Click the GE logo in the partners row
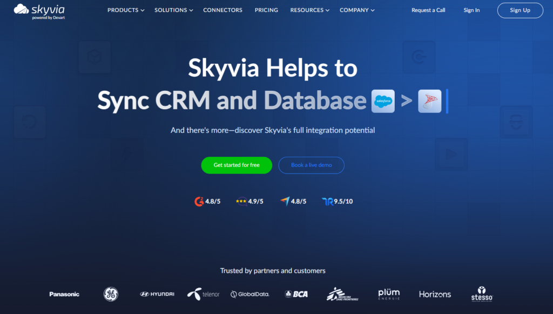This screenshot has width=553, height=314. pos(110,294)
